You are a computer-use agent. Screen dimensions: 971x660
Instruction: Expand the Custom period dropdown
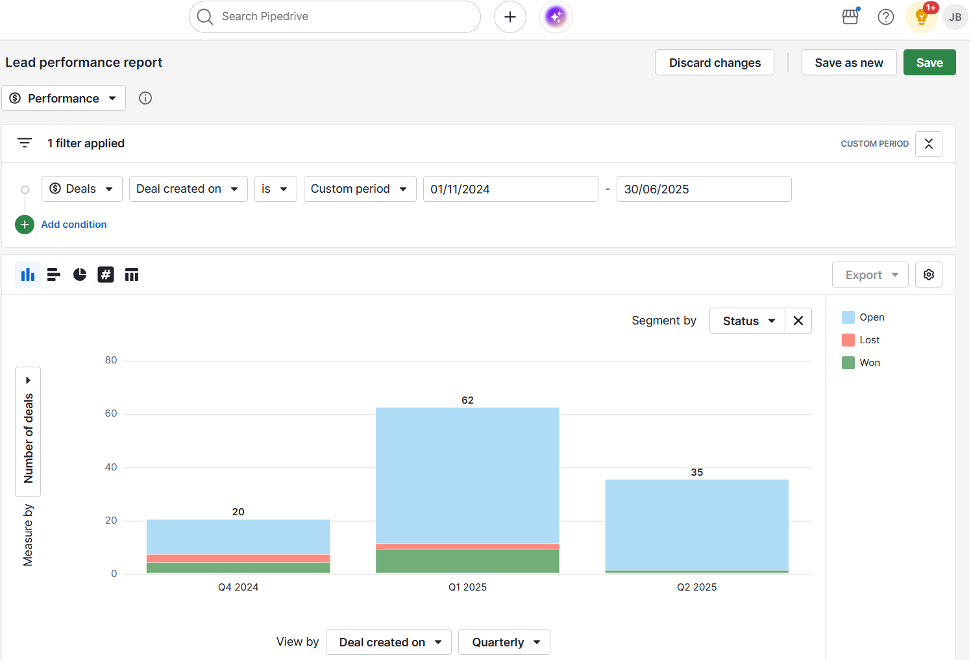tap(360, 189)
